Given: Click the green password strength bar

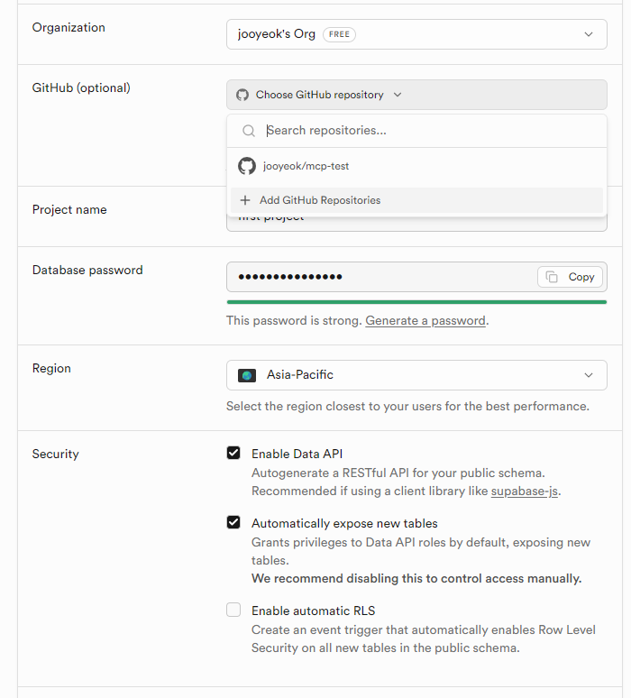Looking at the screenshot, I should (416, 302).
